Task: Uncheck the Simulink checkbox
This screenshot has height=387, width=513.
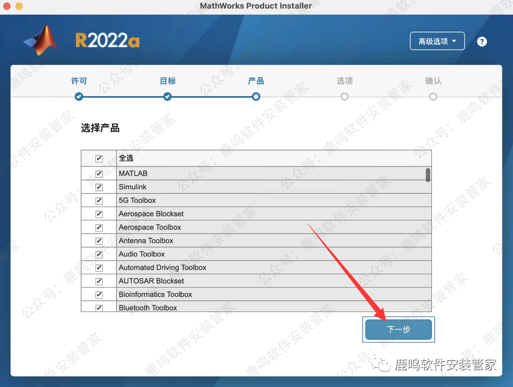Action: [99, 187]
